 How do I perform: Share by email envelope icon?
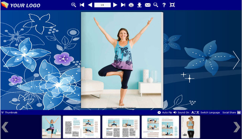[148, 5]
